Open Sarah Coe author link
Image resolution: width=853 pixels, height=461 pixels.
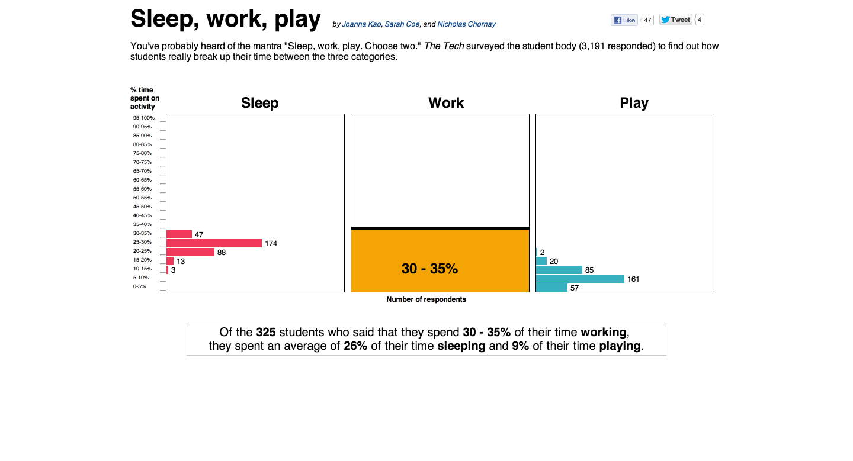click(402, 24)
